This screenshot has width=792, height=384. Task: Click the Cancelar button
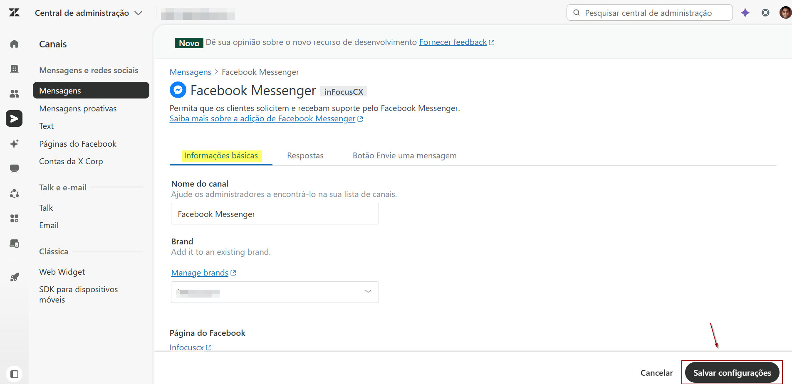(x=656, y=373)
